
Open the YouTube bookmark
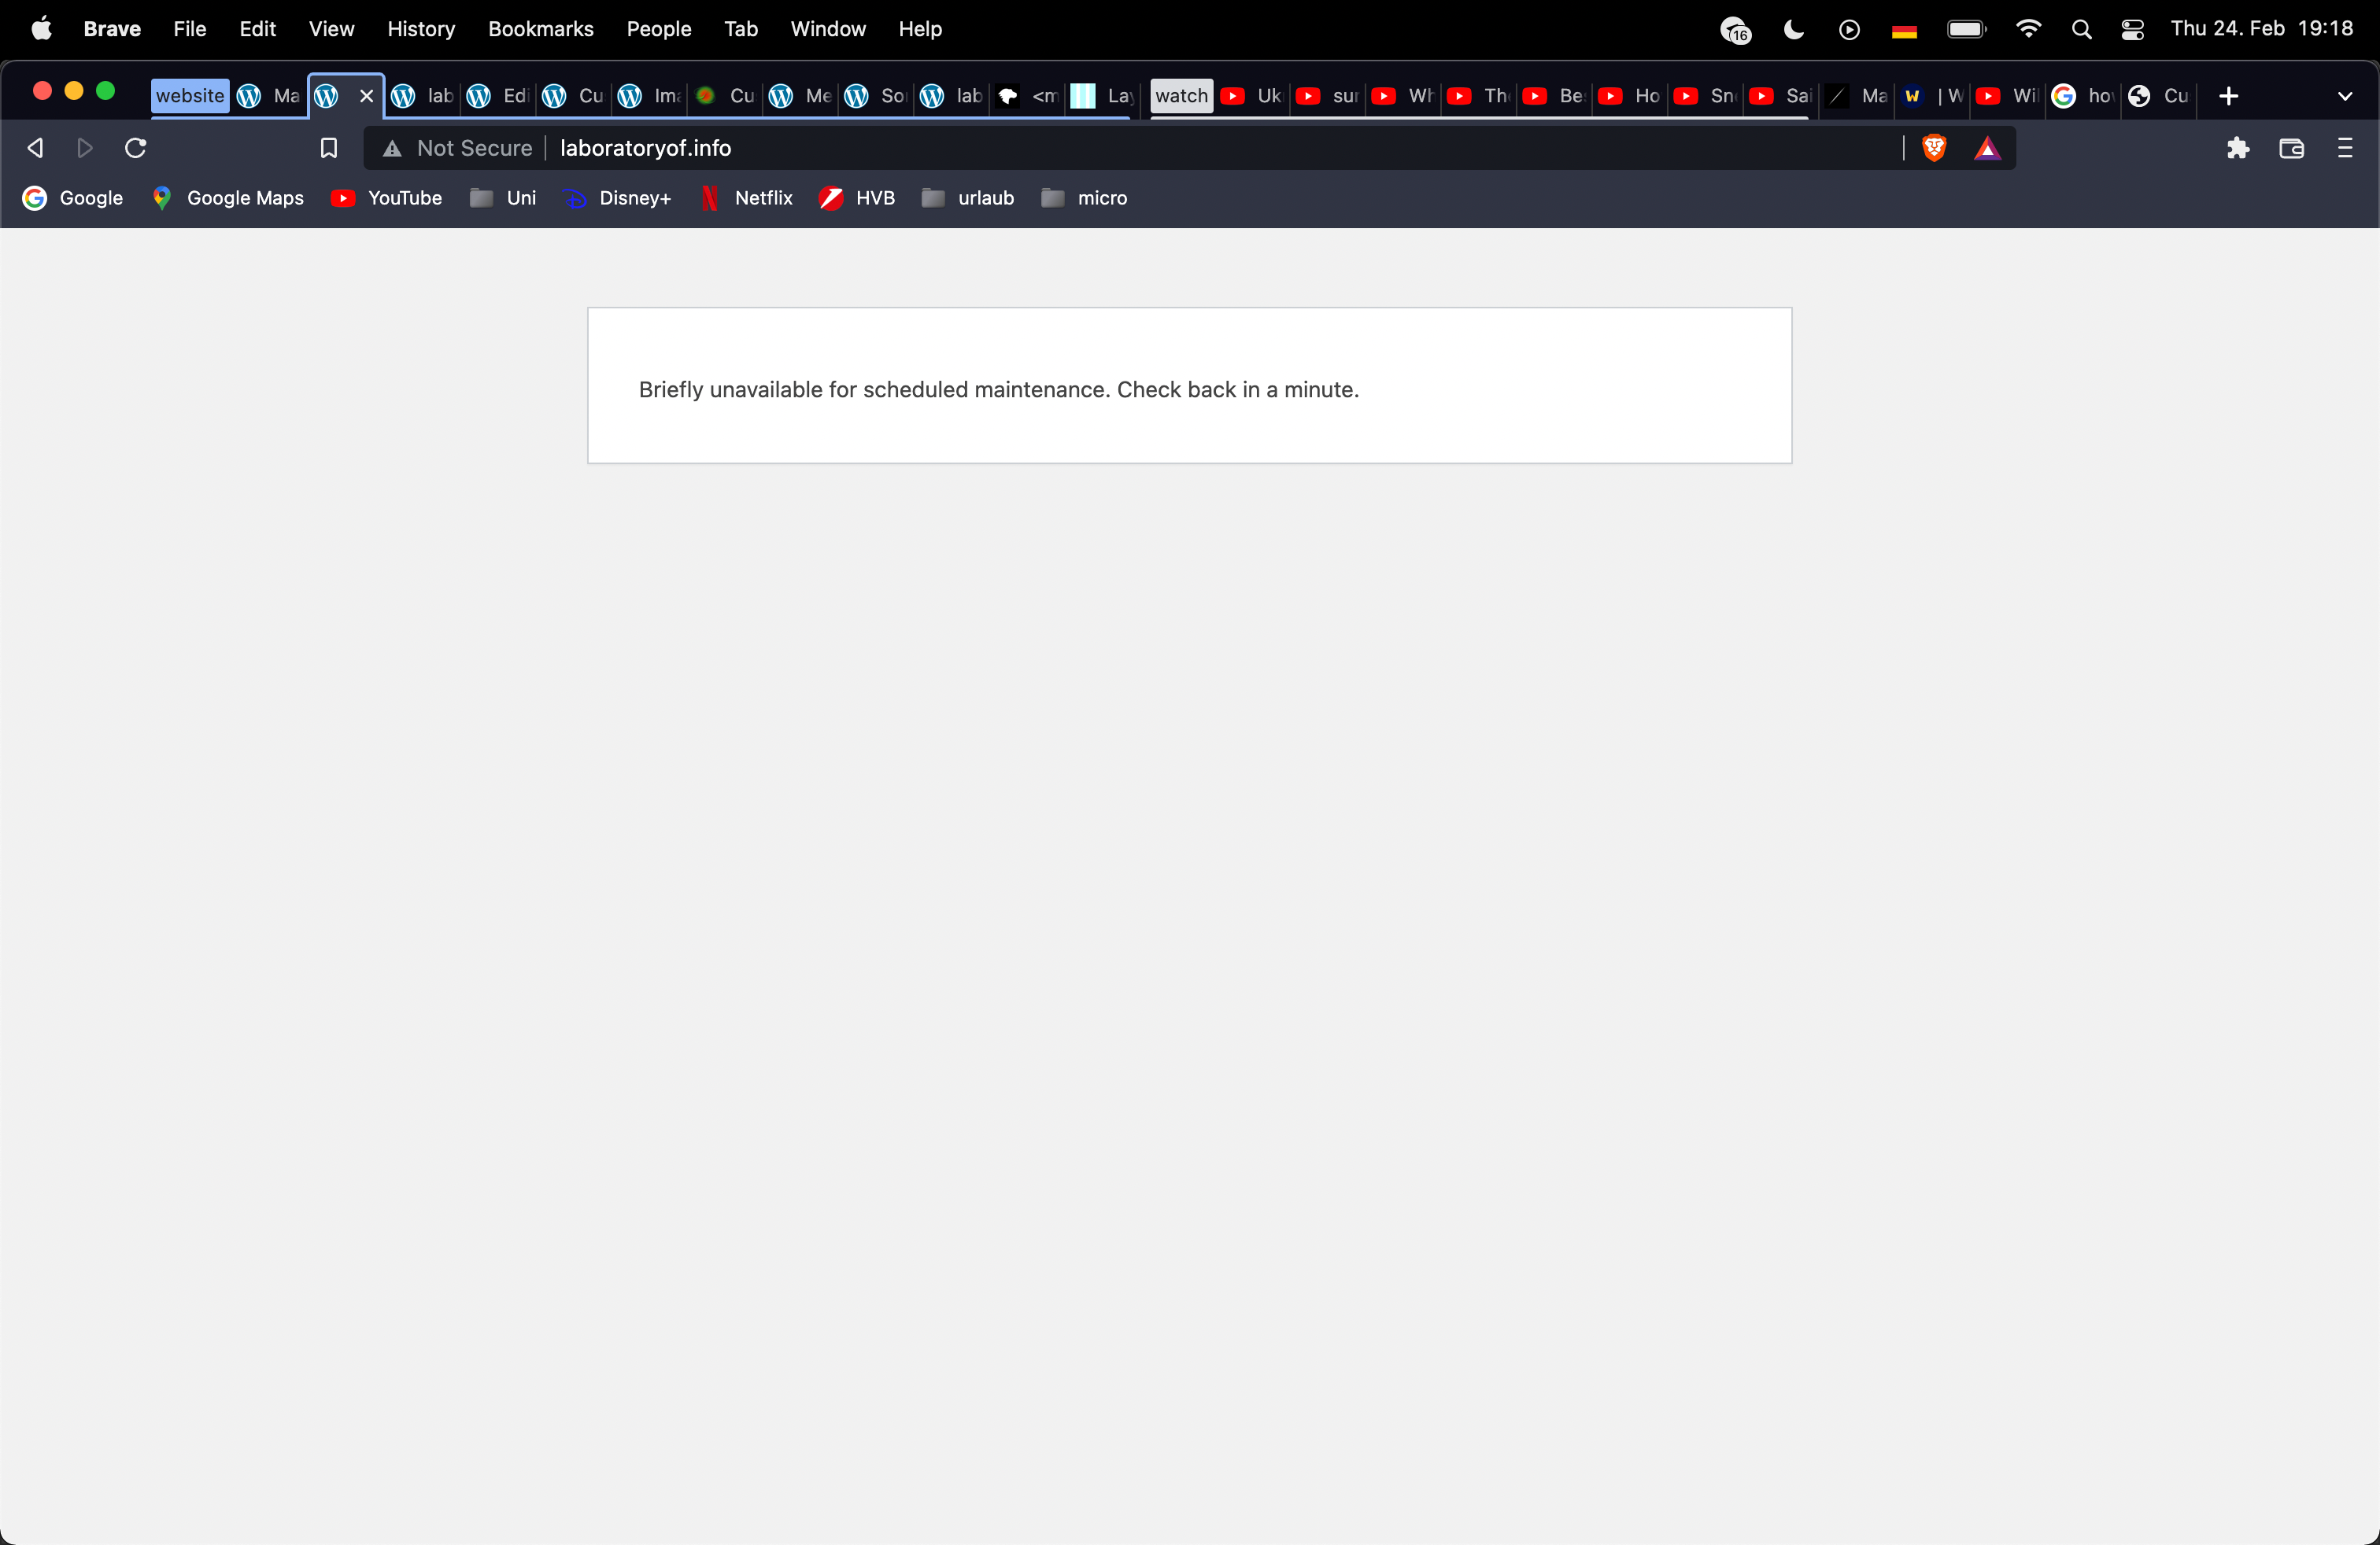click(387, 198)
